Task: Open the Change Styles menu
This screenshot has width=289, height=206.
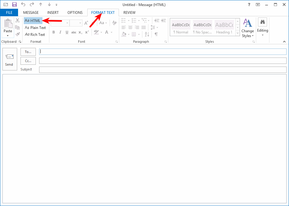Action: [247, 28]
